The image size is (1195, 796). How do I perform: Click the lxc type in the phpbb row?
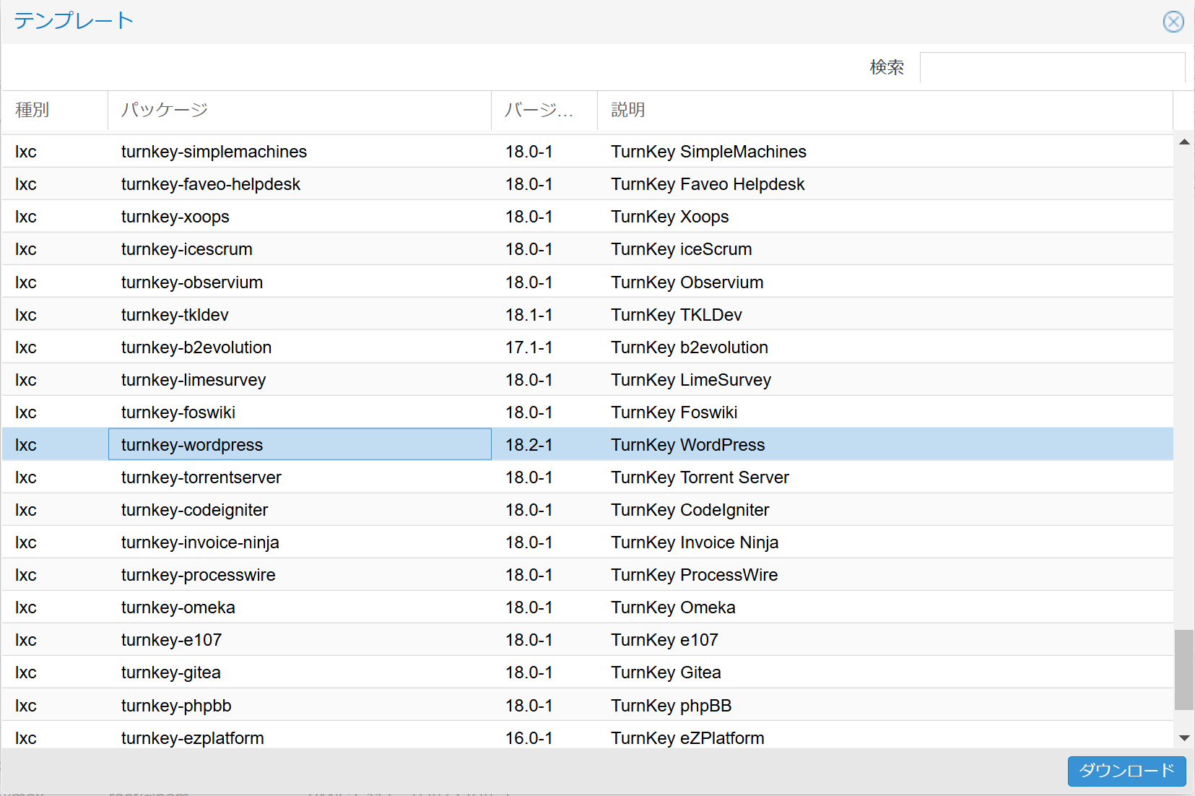click(x=26, y=706)
